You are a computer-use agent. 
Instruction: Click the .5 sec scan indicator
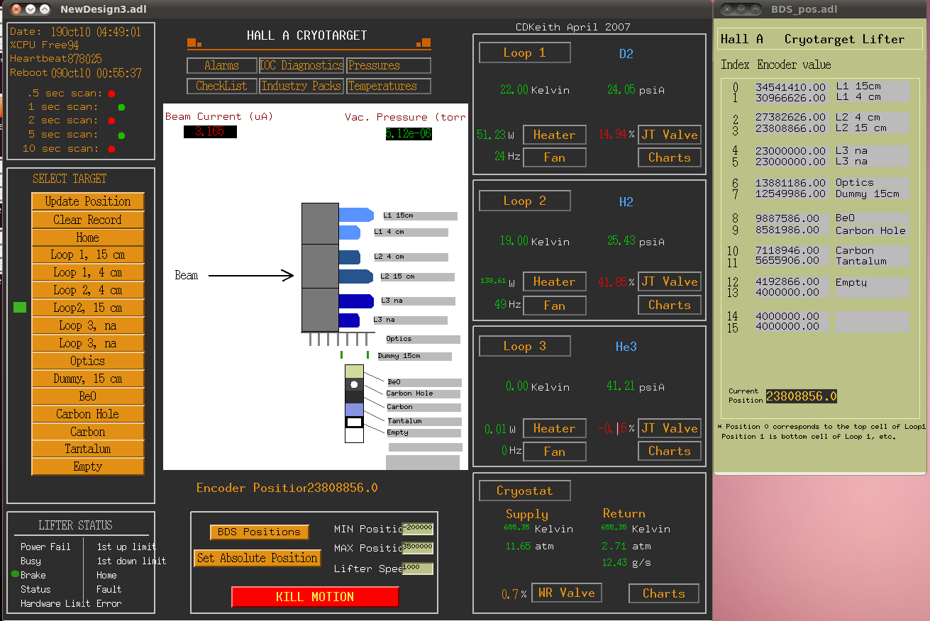coord(111,94)
